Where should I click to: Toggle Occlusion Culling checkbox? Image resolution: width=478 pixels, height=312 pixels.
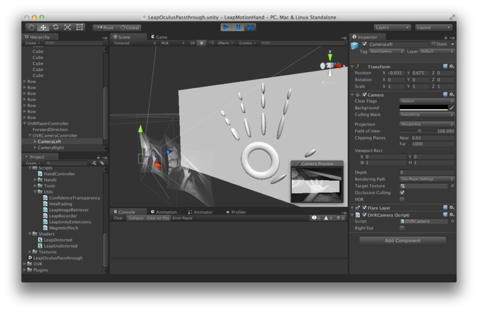pos(402,193)
